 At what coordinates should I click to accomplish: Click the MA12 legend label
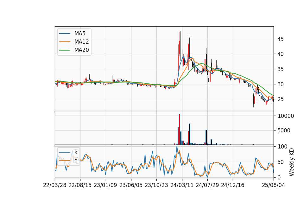tap(81, 42)
